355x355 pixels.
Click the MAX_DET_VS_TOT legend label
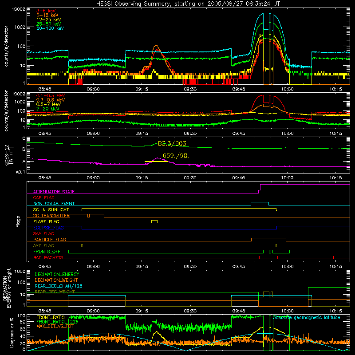(55, 326)
